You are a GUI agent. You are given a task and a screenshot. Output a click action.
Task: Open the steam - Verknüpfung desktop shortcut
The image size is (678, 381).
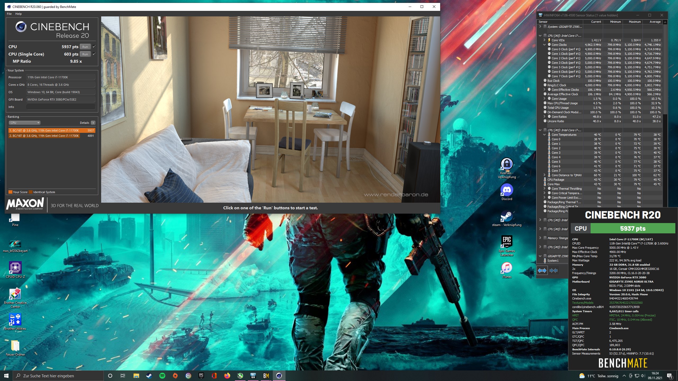(x=507, y=219)
